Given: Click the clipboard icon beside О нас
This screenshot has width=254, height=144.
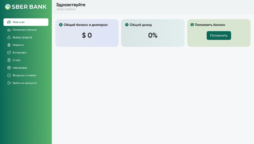Looking at the screenshot, I should [9, 60].
